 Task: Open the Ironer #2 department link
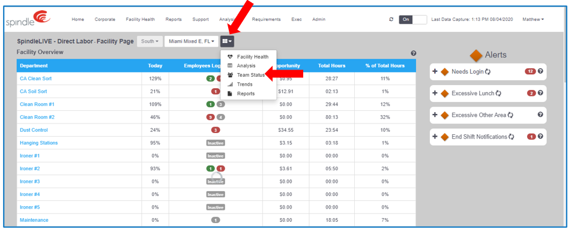pyautogui.click(x=30, y=168)
